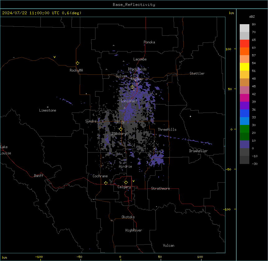
Task: Click the Innisfail city label
Action: 129,101
